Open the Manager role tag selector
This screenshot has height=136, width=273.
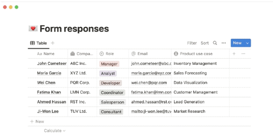click(109, 64)
